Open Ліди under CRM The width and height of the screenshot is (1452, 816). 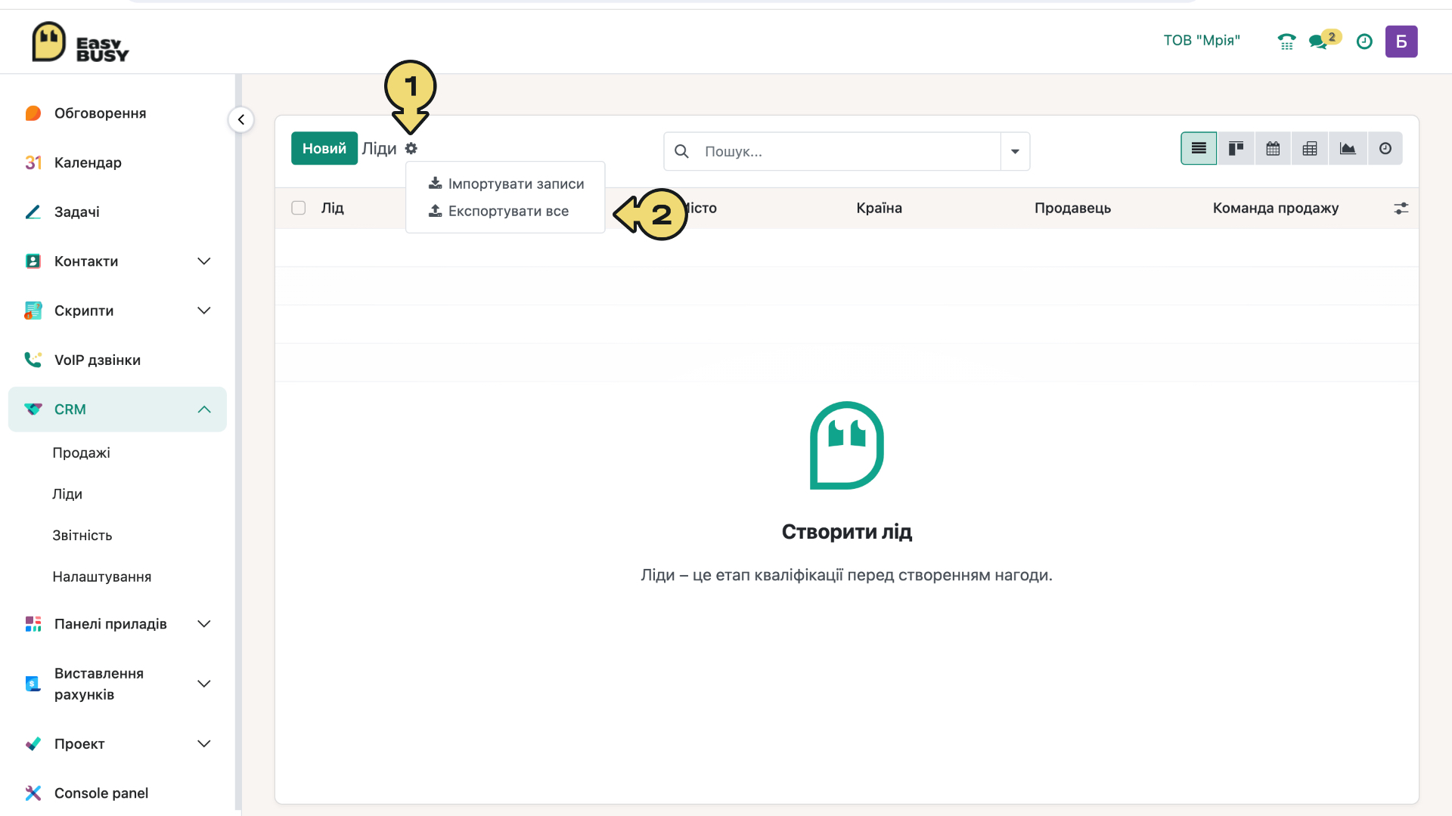67,494
